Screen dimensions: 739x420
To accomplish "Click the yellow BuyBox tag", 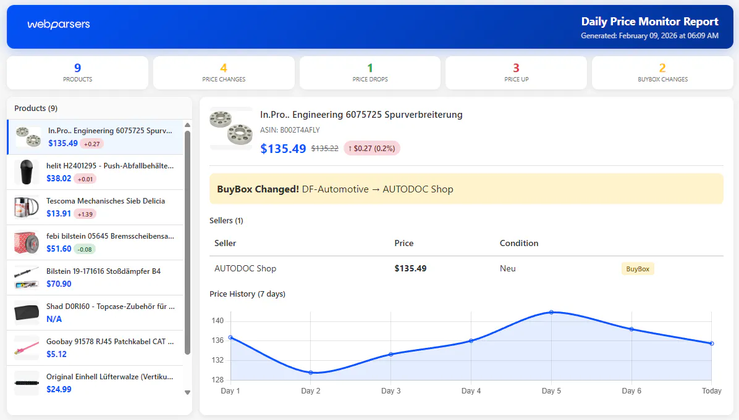I will pos(638,269).
